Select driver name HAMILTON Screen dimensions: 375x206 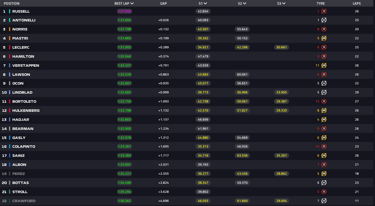click(x=23, y=56)
